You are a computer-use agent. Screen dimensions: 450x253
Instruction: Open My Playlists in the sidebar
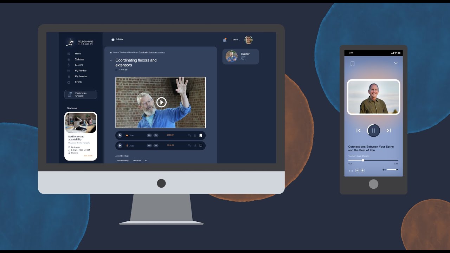click(81, 71)
